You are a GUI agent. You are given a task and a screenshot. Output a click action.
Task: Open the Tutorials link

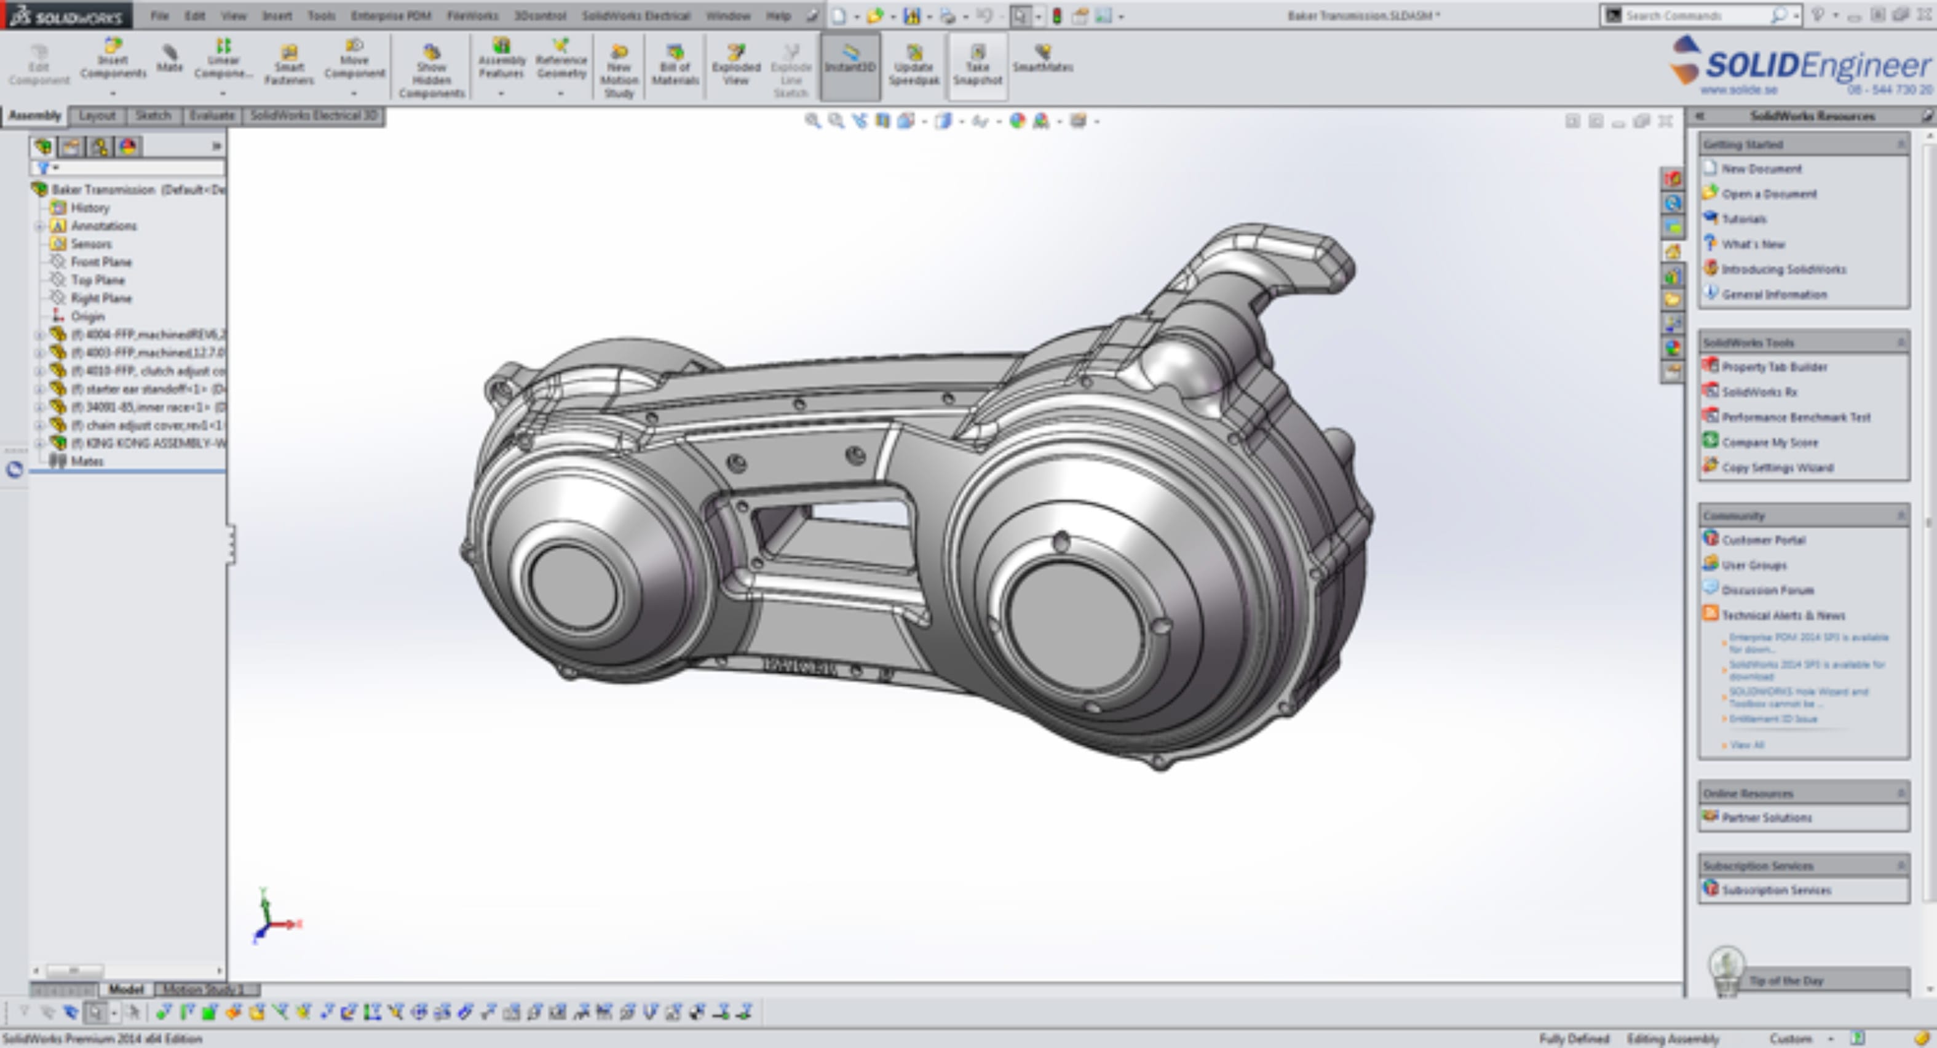(1743, 219)
